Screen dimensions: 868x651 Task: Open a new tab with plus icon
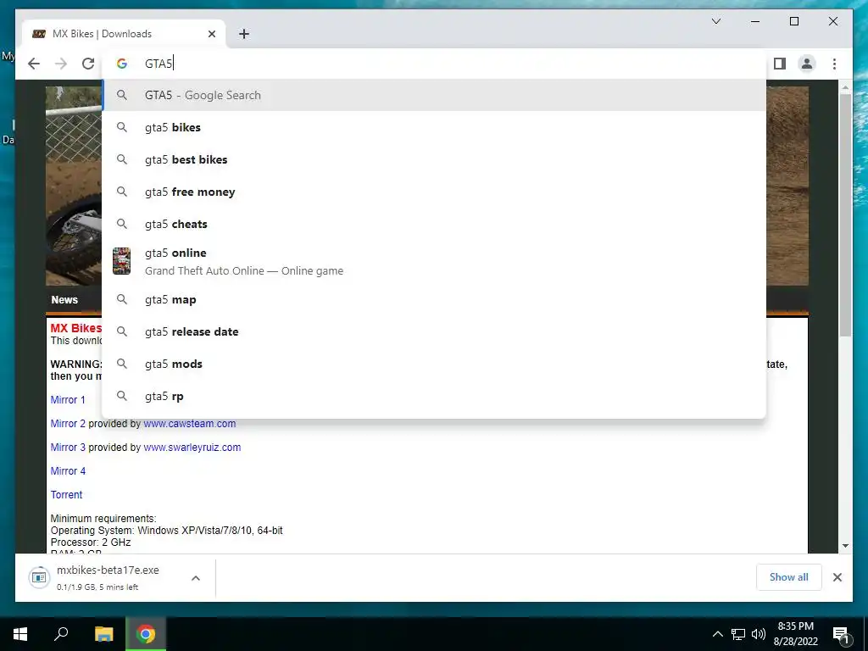click(x=244, y=34)
